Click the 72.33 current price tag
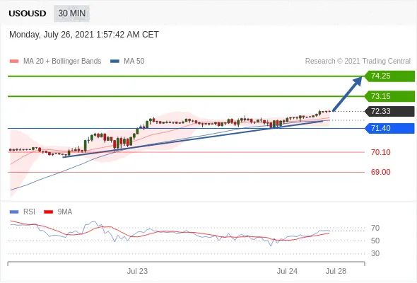Viewport: 417px width, 283px height. pos(389,111)
